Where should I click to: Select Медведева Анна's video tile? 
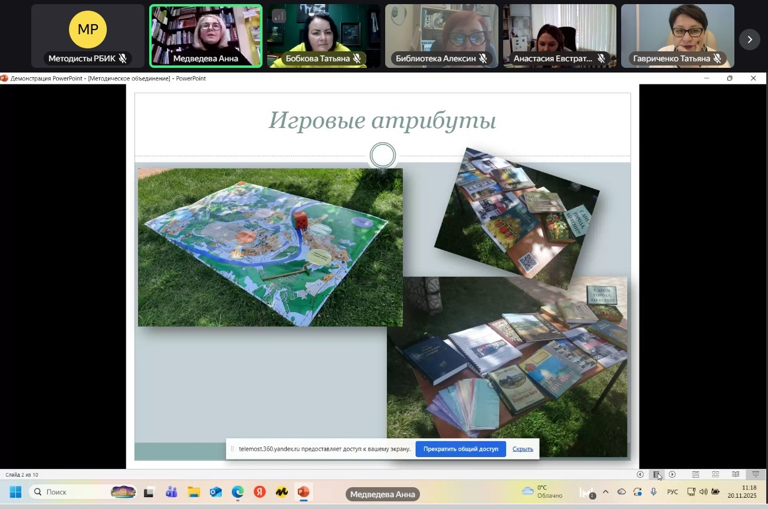(206, 36)
